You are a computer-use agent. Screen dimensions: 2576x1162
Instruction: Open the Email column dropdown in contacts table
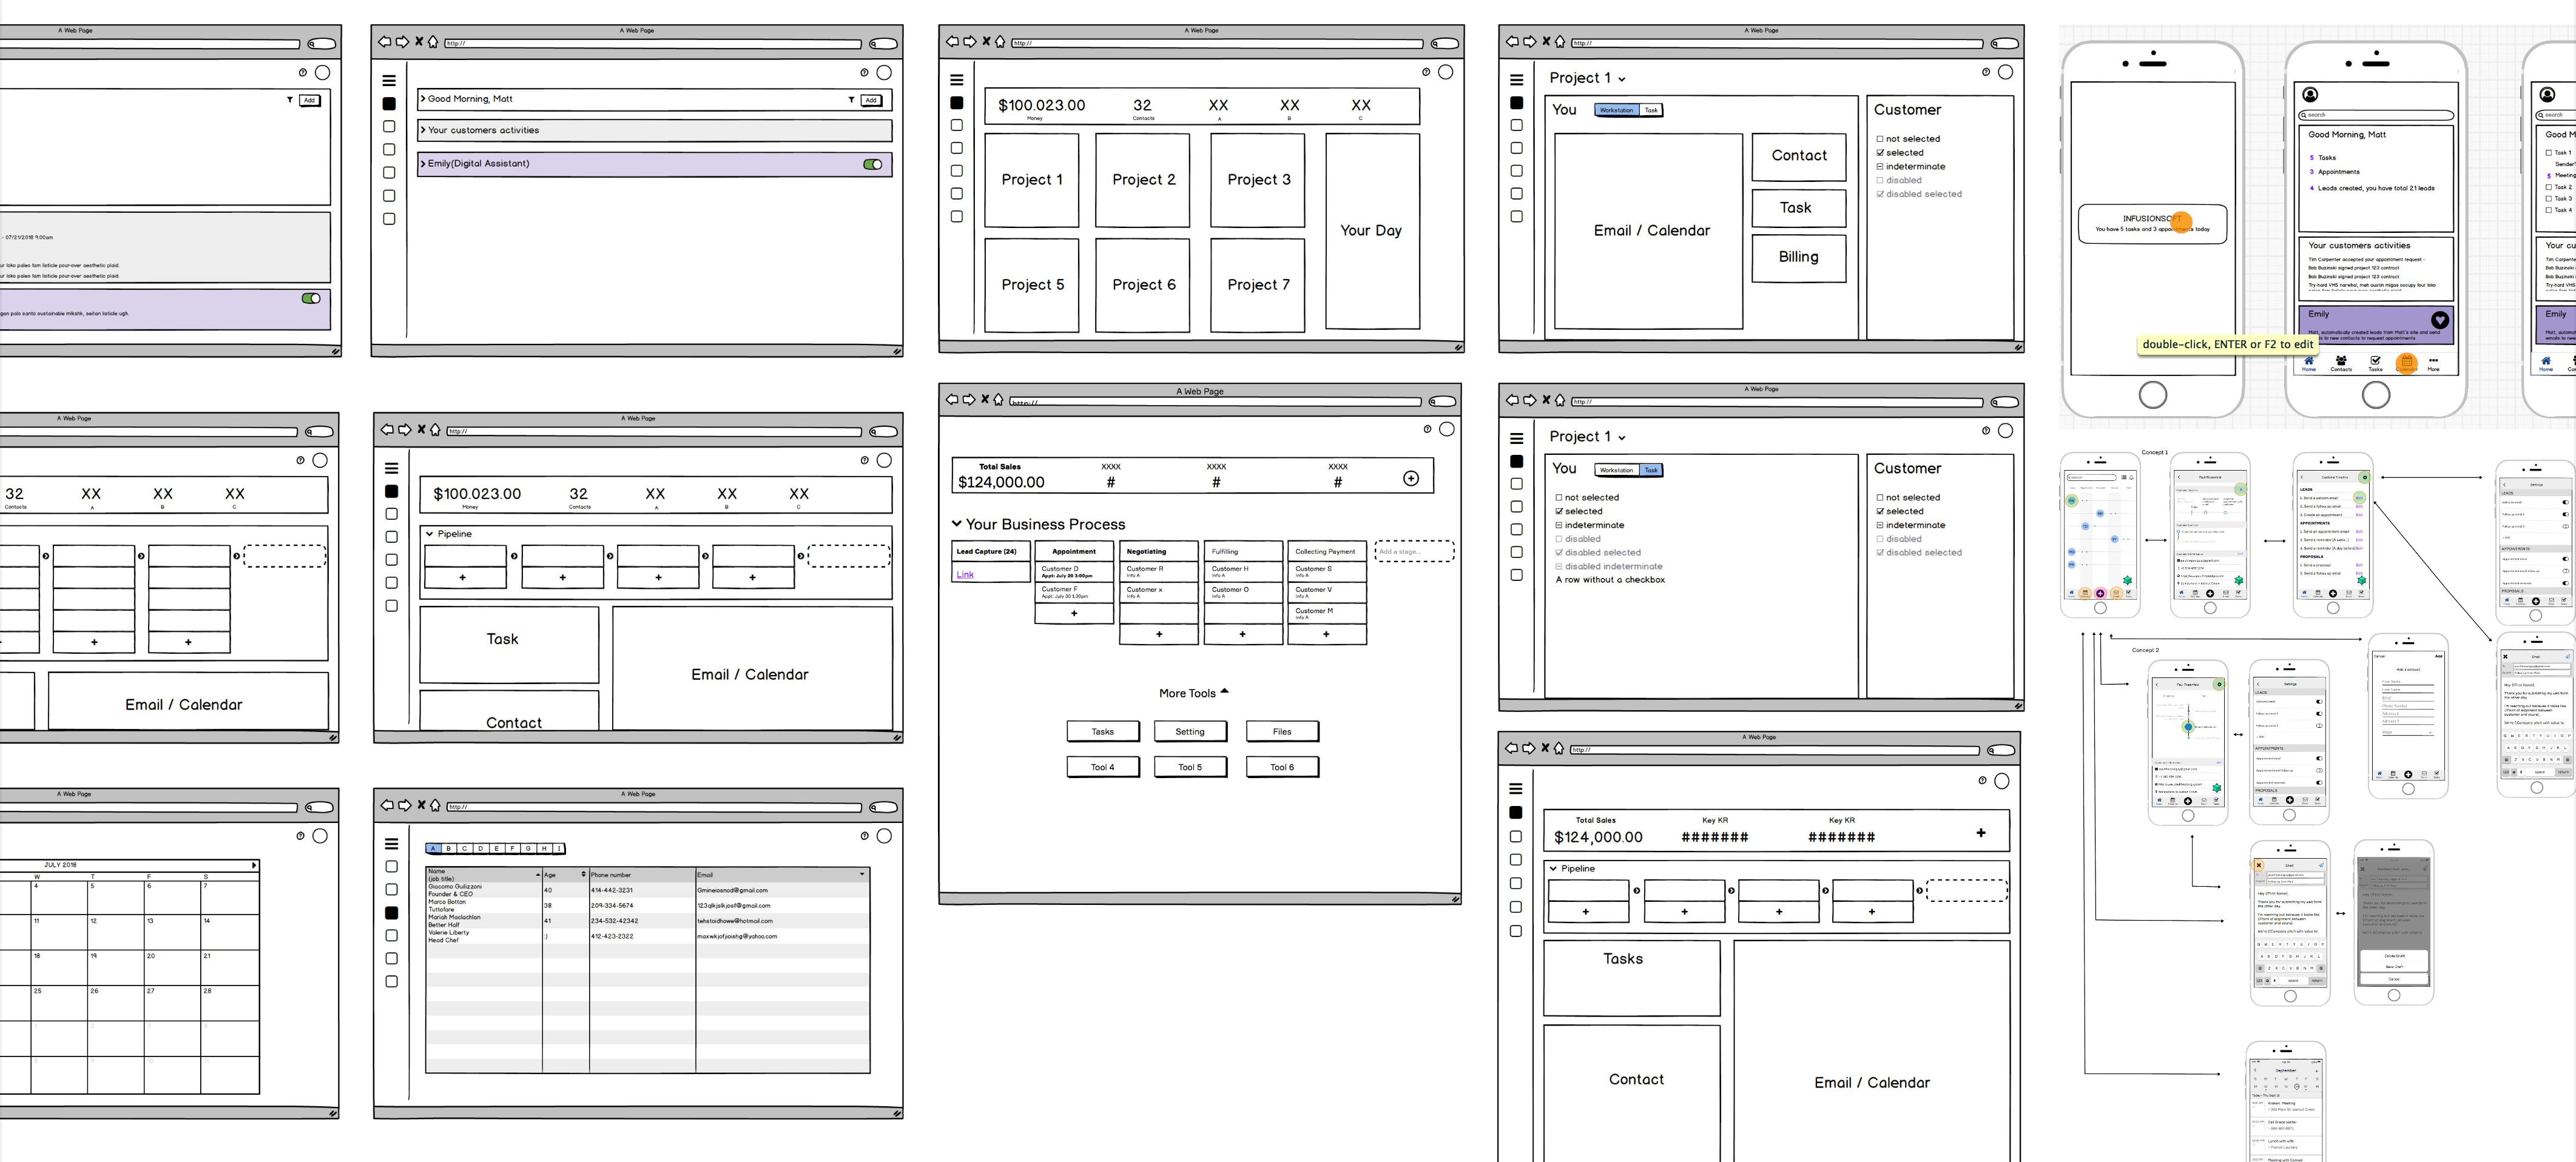pyautogui.click(x=862, y=874)
